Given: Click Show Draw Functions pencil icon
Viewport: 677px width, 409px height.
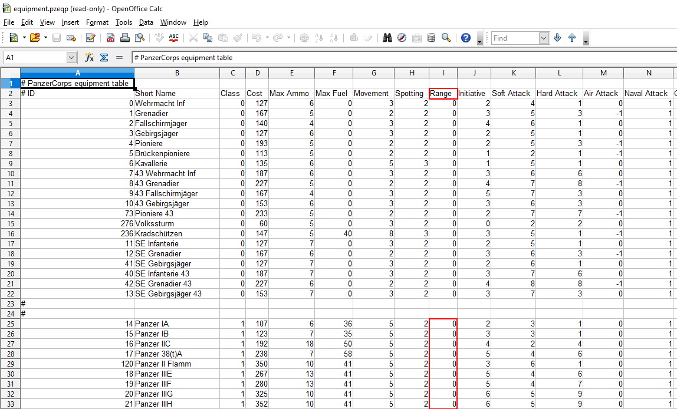Looking at the screenshot, I should pyautogui.click(x=369, y=38).
